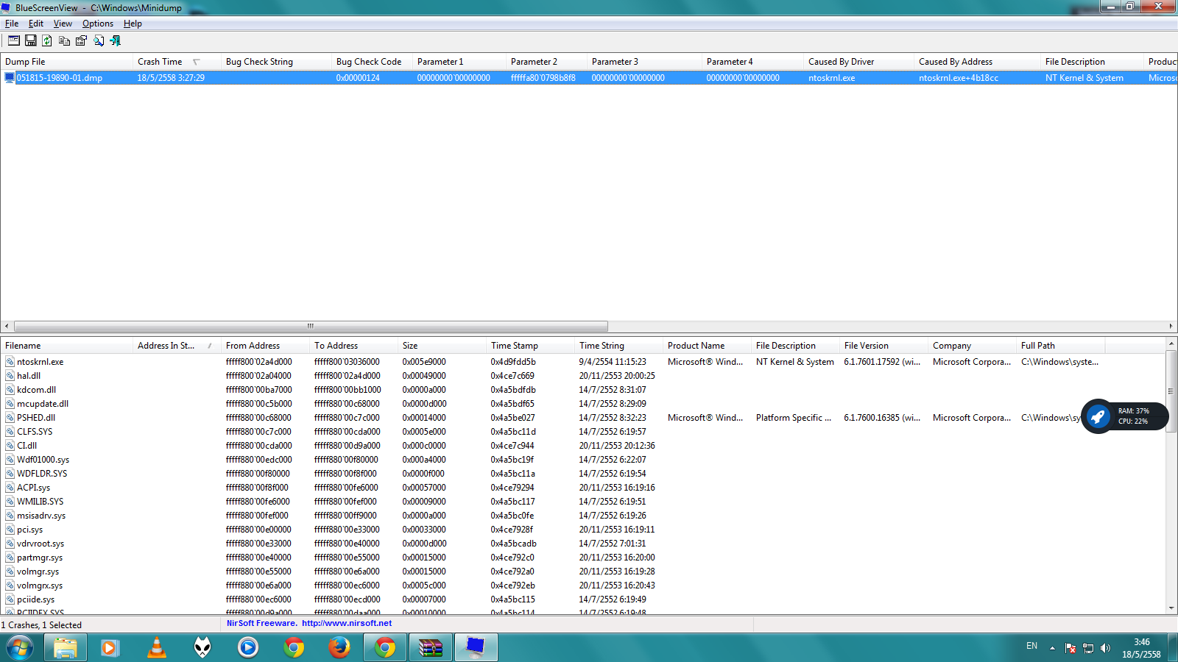
Task: Click the network tray icon
Action: [1088, 648]
